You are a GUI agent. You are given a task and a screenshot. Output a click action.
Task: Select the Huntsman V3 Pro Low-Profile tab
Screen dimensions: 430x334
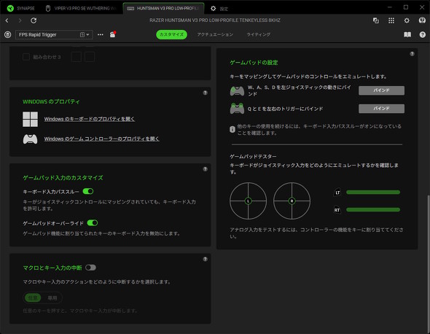pyautogui.click(x=163, y=8)
